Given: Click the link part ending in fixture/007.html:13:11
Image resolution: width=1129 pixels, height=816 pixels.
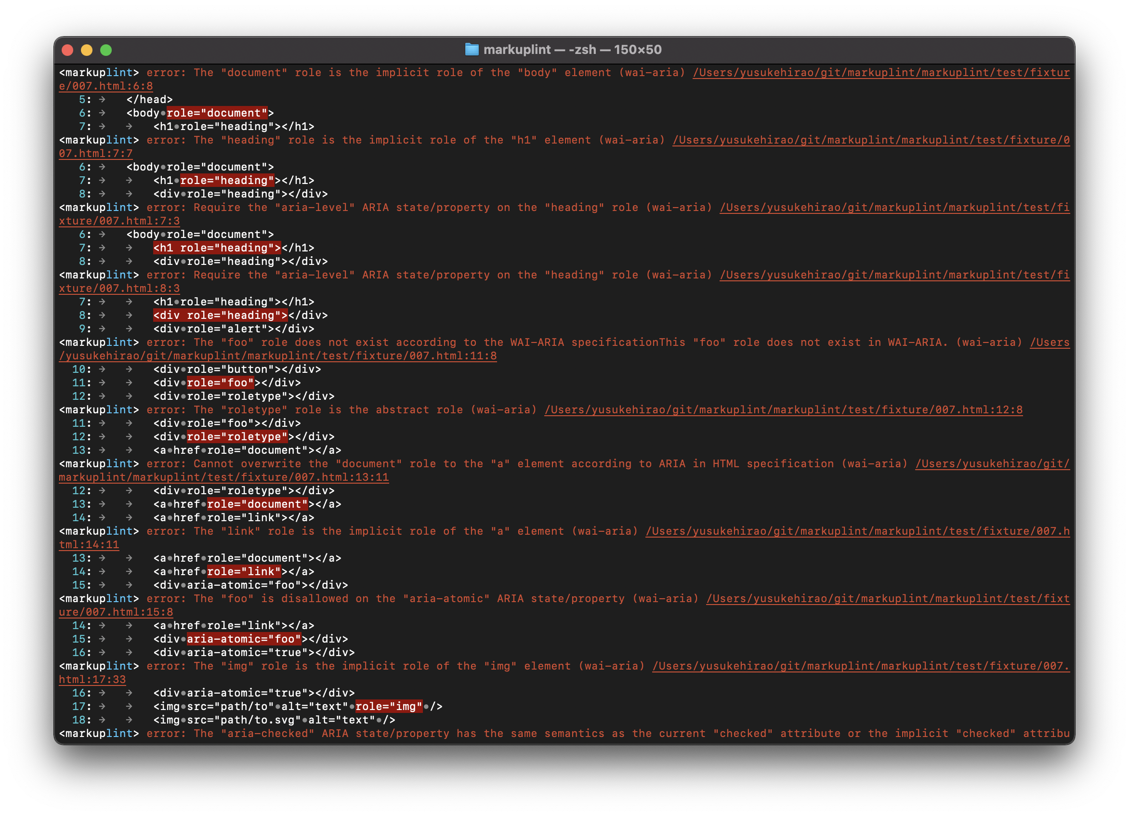Looking at the screenshot, I should click(x=223, y=477).
